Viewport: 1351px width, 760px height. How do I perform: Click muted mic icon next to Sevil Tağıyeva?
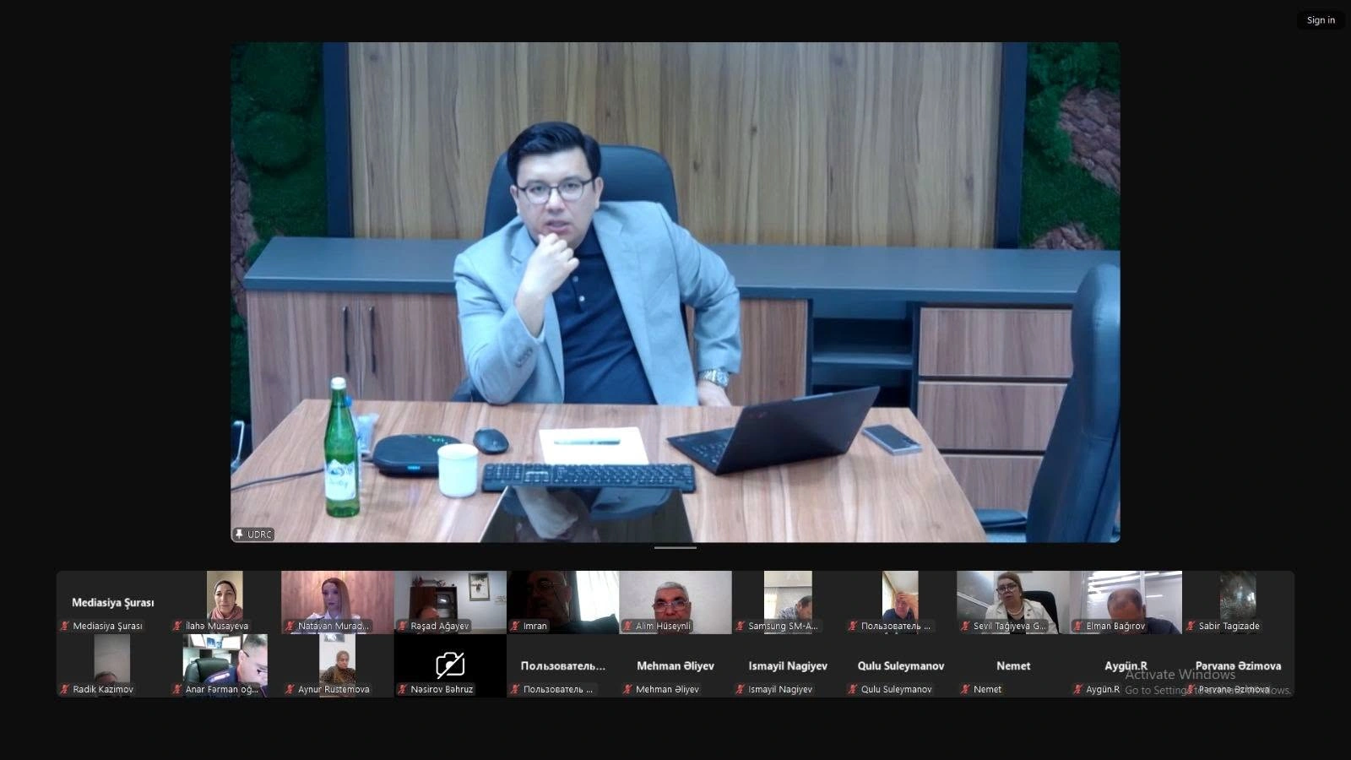[x=965, y=626]
